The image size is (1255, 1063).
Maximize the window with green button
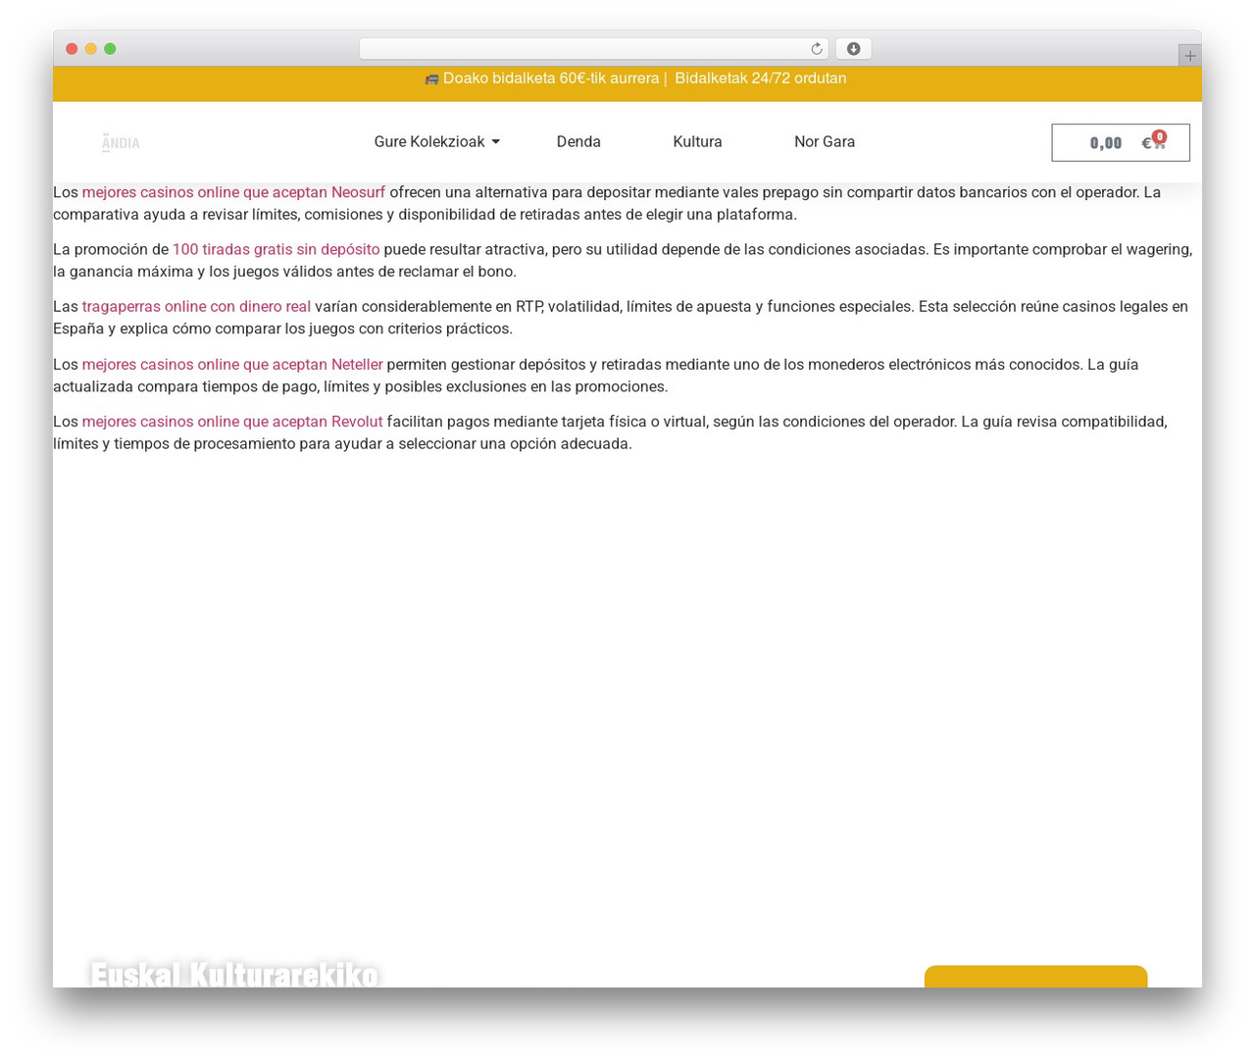coord(110,49)
